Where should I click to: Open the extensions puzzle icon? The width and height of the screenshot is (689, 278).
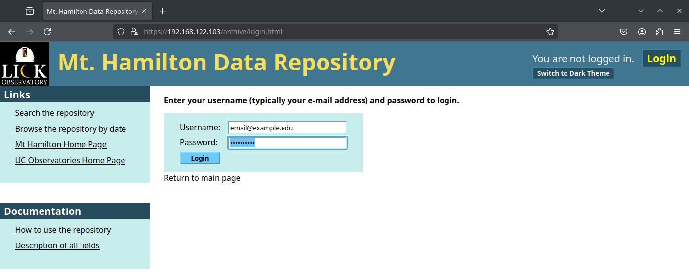(659, 32)
